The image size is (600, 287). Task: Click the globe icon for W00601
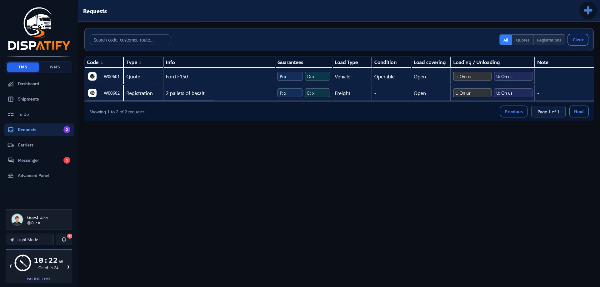click(x=92, y=77)
